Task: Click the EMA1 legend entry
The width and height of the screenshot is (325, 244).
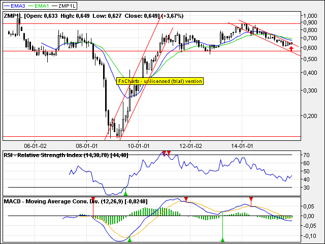Action: click(x=38, y=6)
